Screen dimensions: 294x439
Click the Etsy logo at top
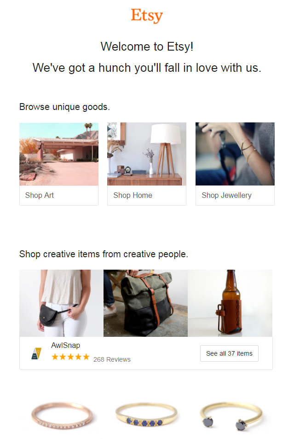coord(147,16)
